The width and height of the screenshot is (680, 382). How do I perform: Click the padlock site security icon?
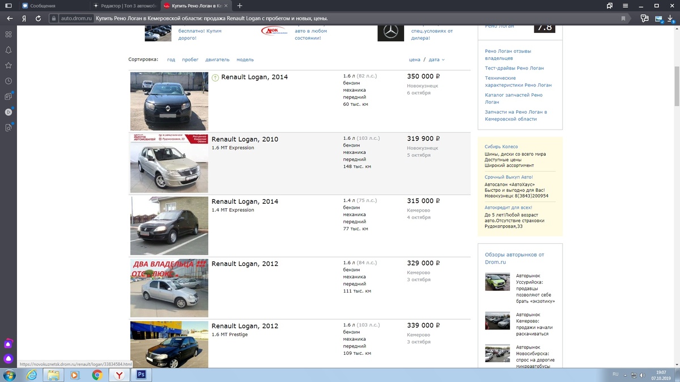pos(54,18)
